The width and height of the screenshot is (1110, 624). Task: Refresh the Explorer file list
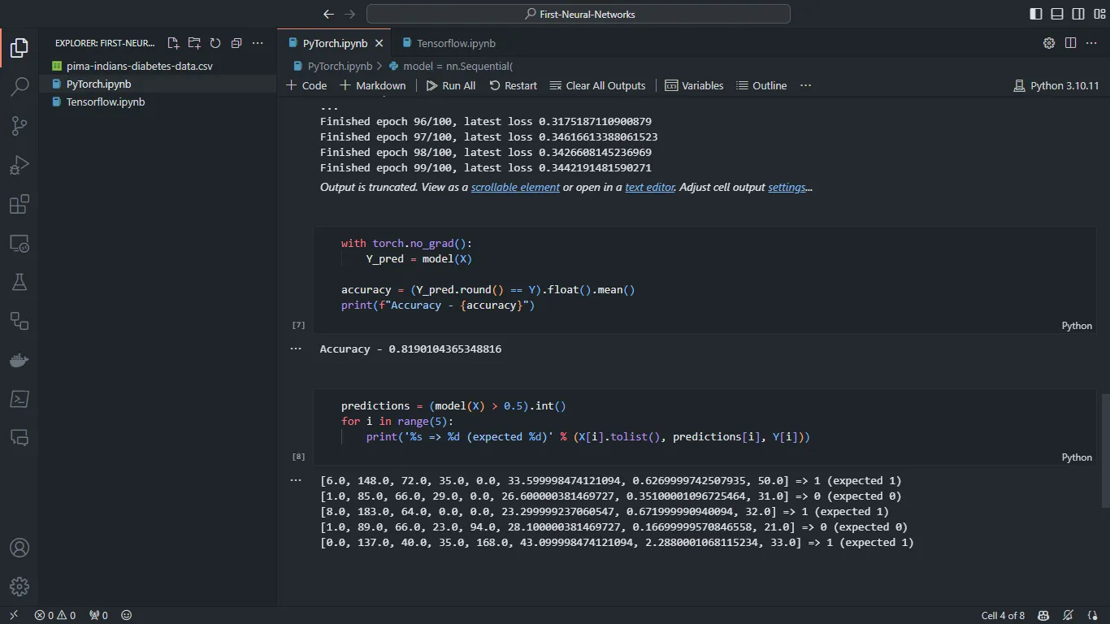(x=215, y=43)
